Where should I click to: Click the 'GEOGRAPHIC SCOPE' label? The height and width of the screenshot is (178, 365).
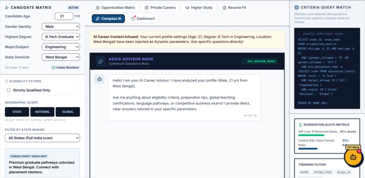pos(21,102)
